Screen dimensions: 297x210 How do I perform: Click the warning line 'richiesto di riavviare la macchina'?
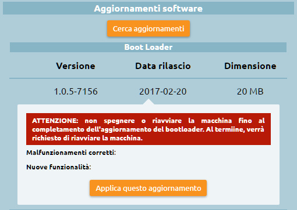(87, 138)
